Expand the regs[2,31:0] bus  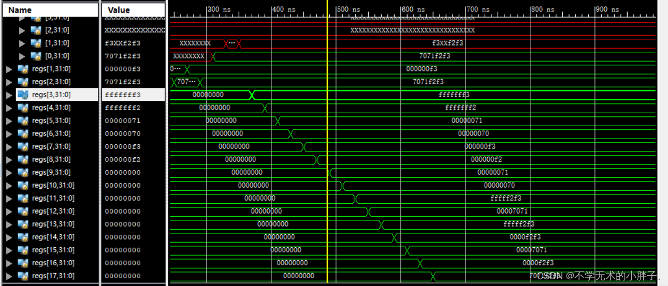coord(9,82)
